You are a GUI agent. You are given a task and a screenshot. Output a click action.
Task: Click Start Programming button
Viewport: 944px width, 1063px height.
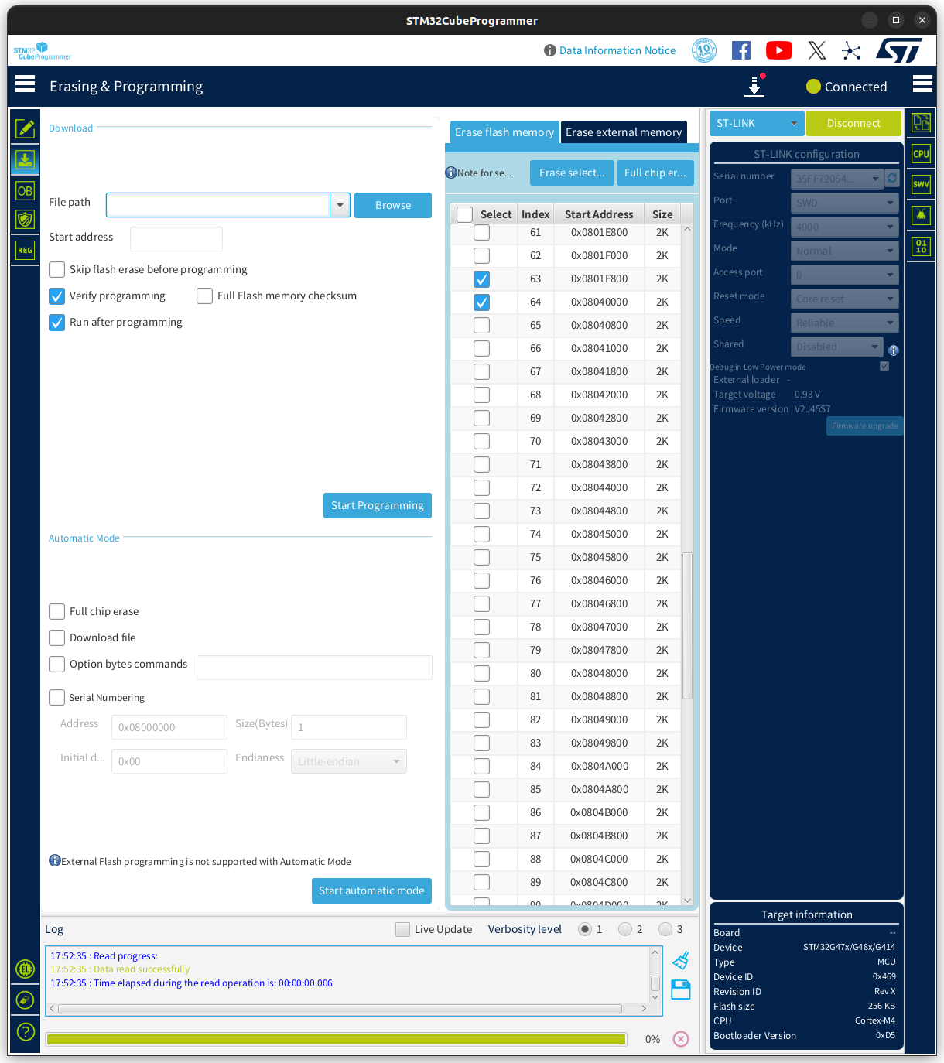point(378,505)
